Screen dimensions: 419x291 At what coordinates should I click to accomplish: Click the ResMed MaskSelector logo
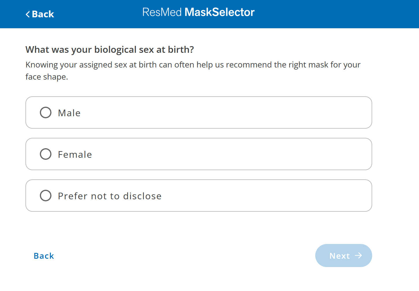click(x=198, y=12)
